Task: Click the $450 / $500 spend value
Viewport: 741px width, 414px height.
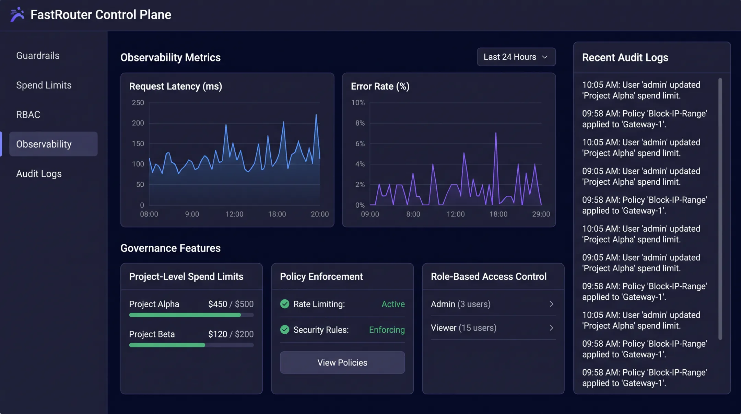Action: pyautogui.click(x=231, y=304)
